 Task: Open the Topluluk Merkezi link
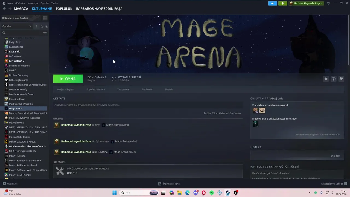[x=96, y=89]
